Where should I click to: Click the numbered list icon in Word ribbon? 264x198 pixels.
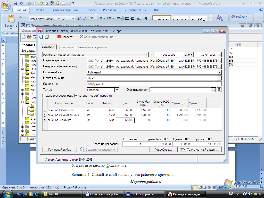click(x=109, y=18)
